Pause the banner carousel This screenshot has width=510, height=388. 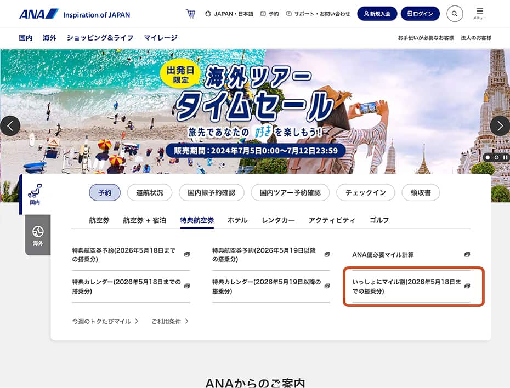coord(505,158)
